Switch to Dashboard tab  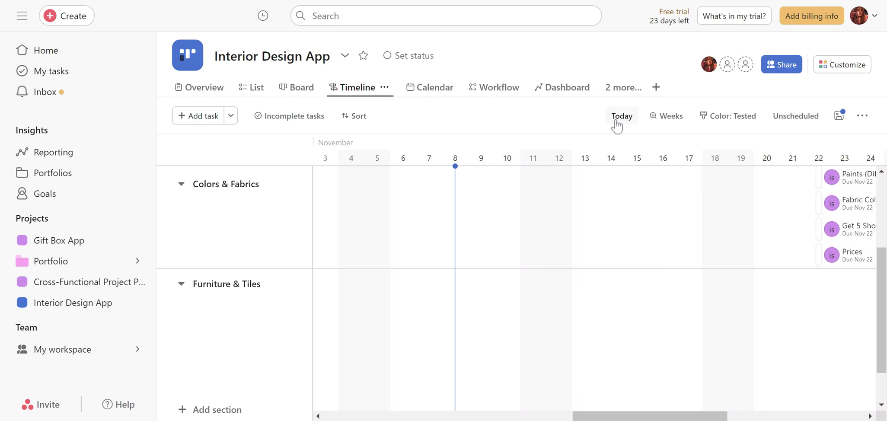click(x=562, y=87)
